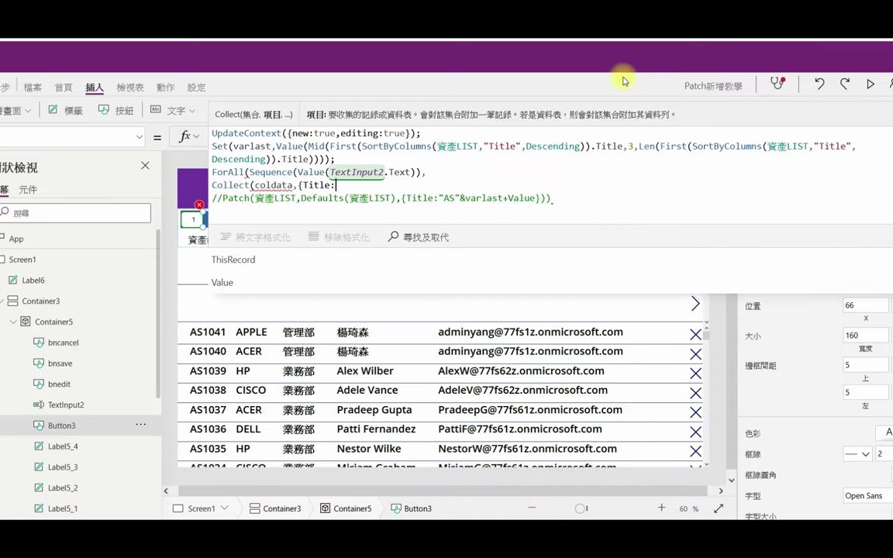Screen dimensions: 893x558
Task: Click the 搜尋 search field in tree view
Action: coord(75,212)
